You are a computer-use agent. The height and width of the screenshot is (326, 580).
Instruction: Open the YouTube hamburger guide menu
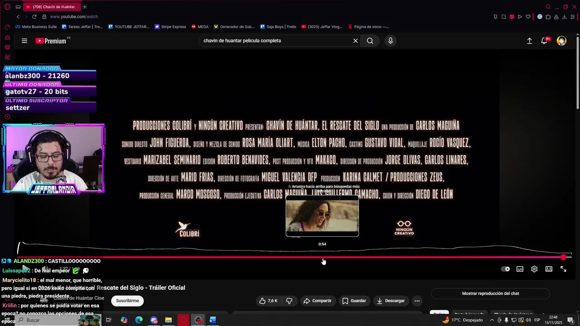click(x=24, y=41)
